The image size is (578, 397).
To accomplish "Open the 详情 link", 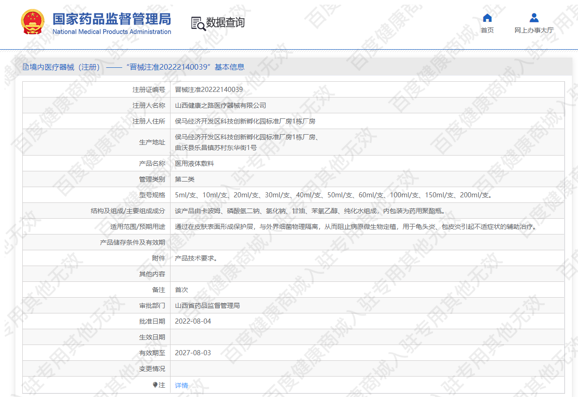I will [181, 385].
